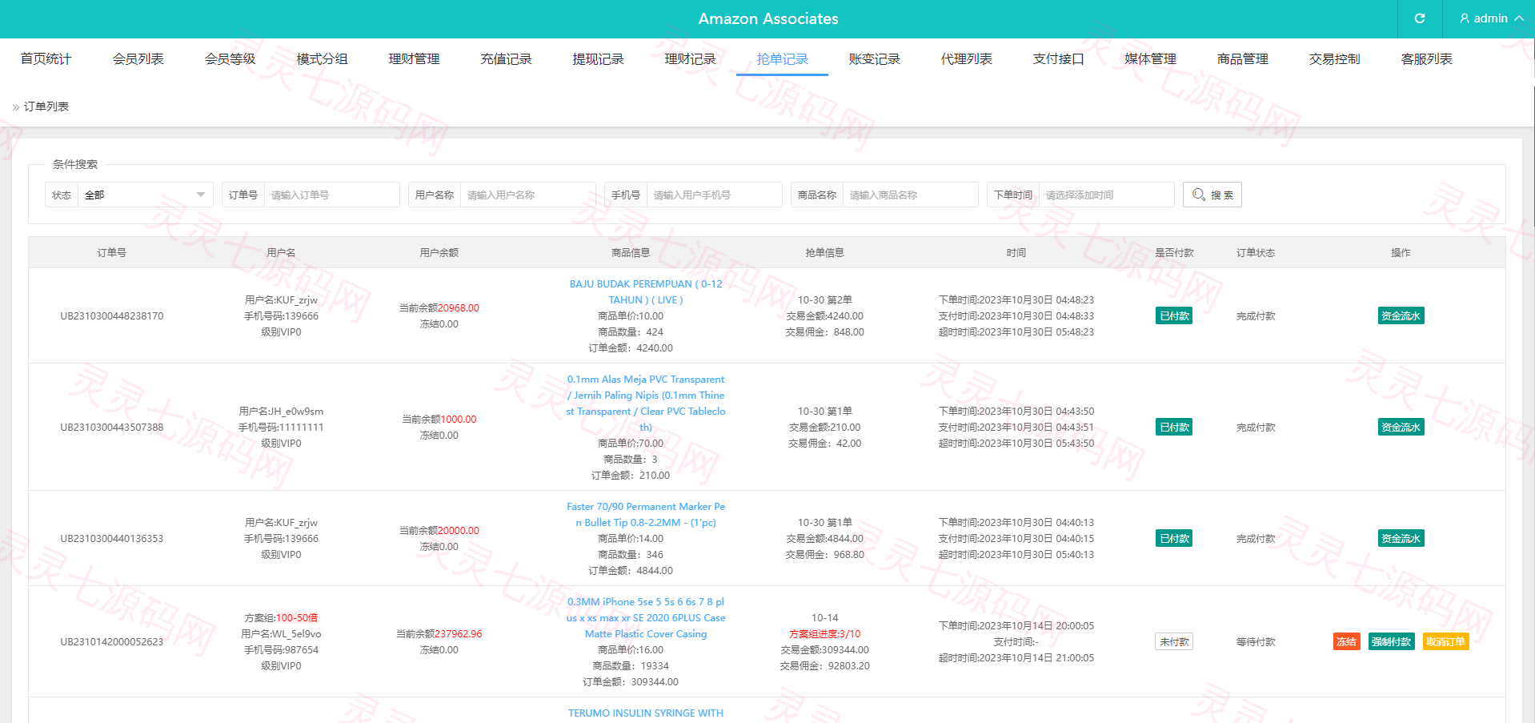Click 资金流水 for order UB2310300443507388
The image size is (1535, 723).
tap(1401, 427)
